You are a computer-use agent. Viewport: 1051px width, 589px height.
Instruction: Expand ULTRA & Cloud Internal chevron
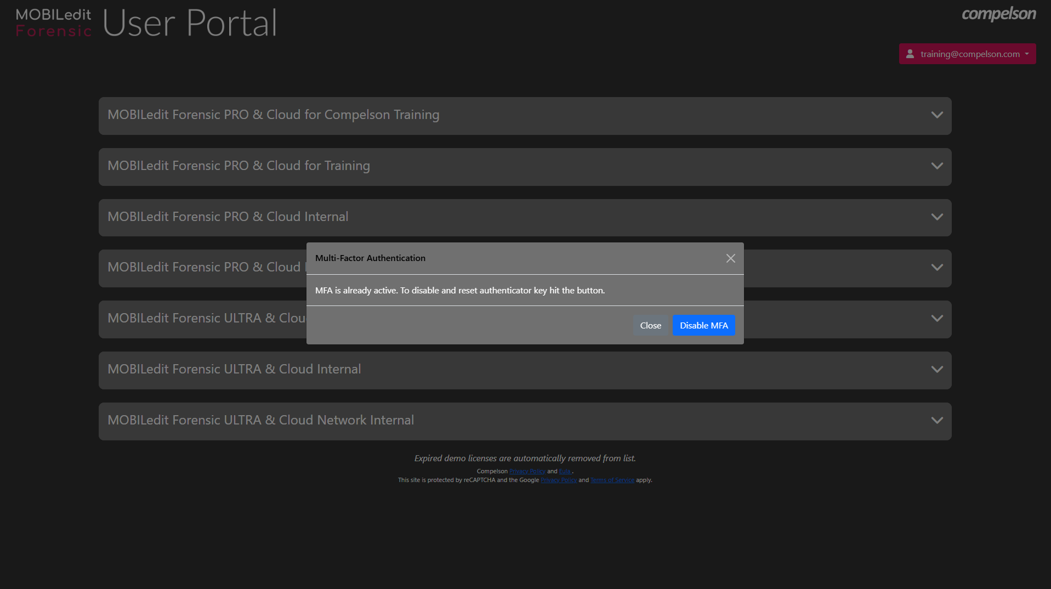point(937,370)
